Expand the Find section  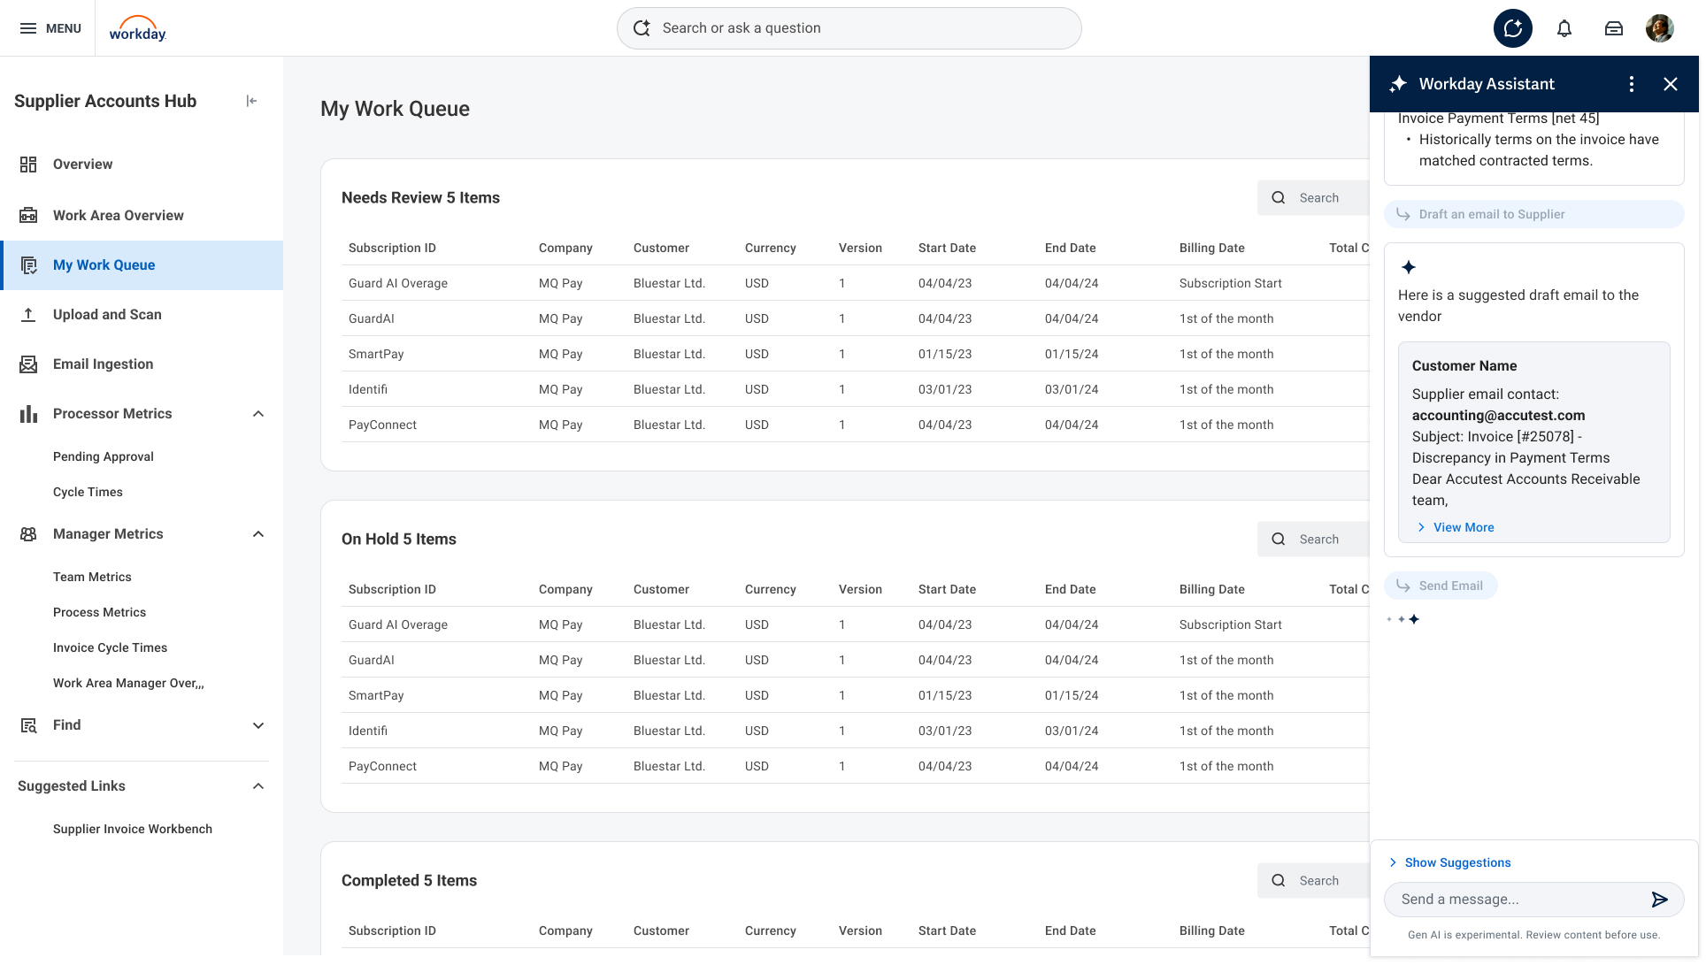258,725
